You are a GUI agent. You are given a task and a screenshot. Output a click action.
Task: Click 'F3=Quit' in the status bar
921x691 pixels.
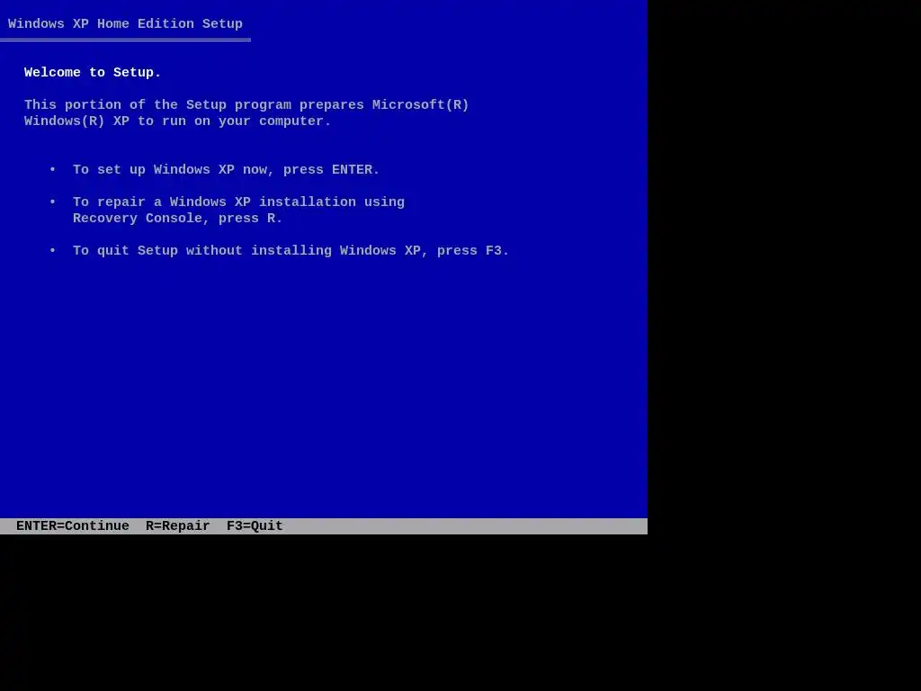click(255, 525)
